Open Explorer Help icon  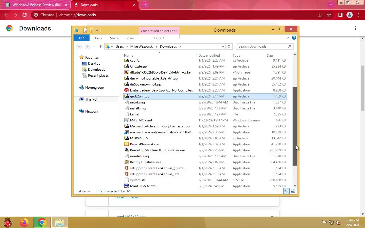coord(294,38)
